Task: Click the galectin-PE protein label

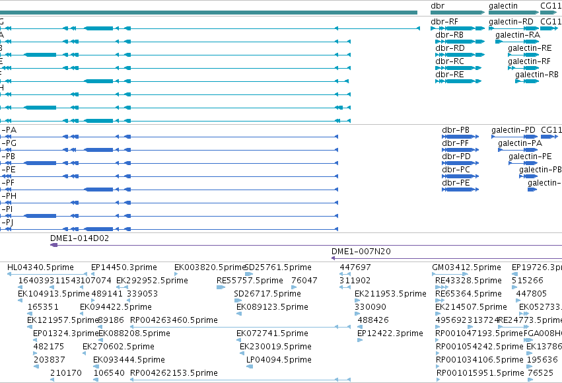Action: (530, 157)
